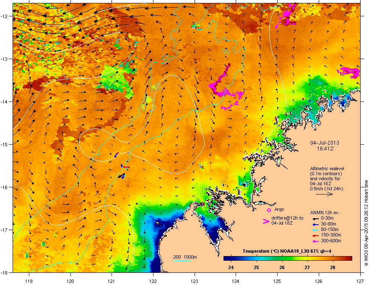Click the dark blue end of the temperature colorbar
Screen dimensions: 369x285
[226, 258]
